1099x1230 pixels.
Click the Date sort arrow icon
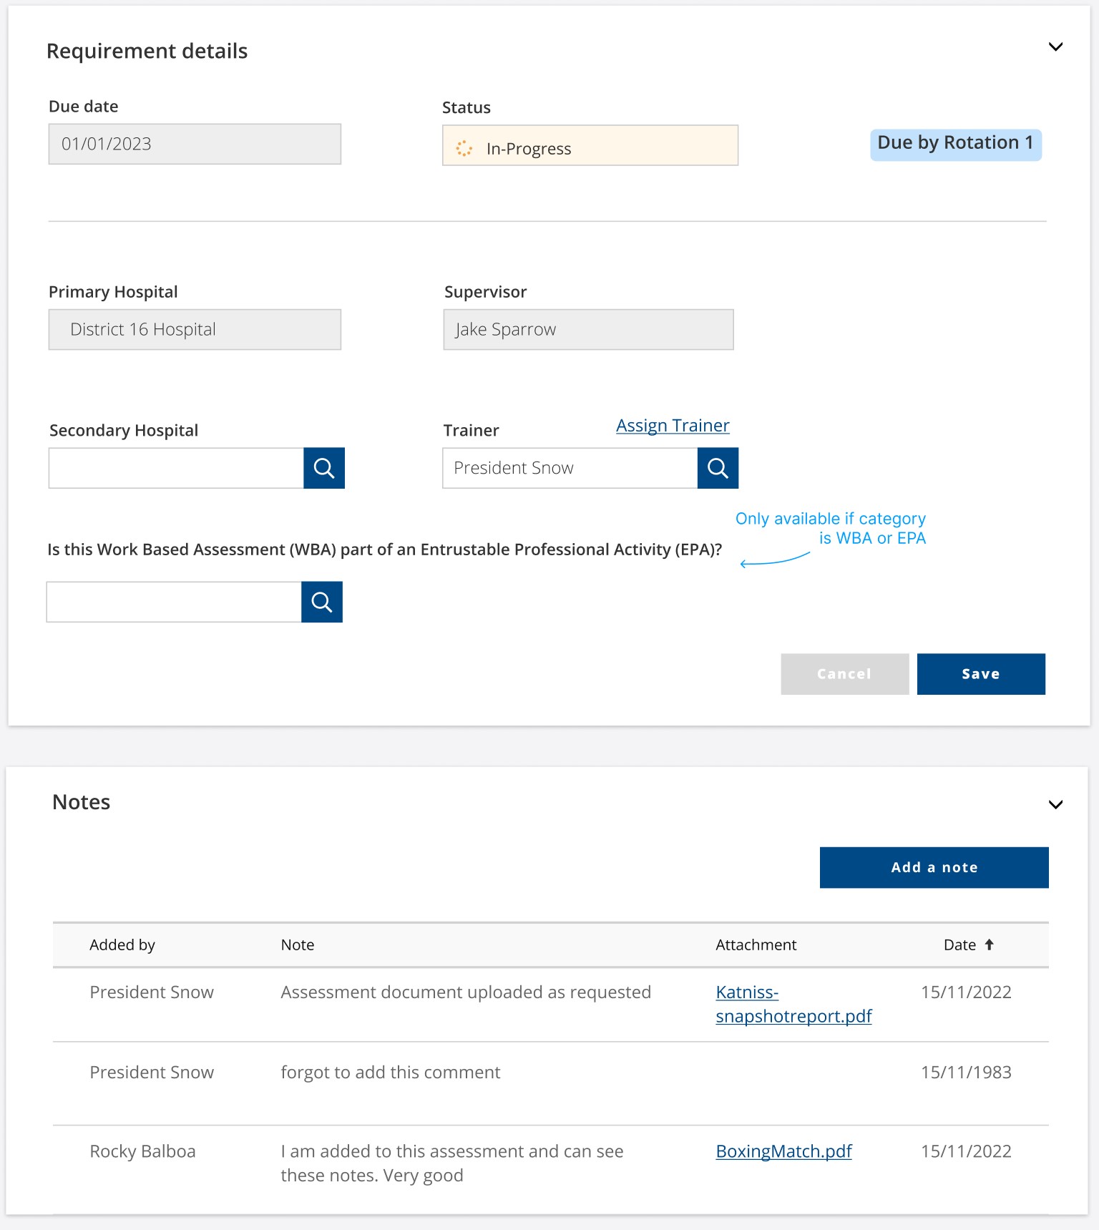[990, 945]
